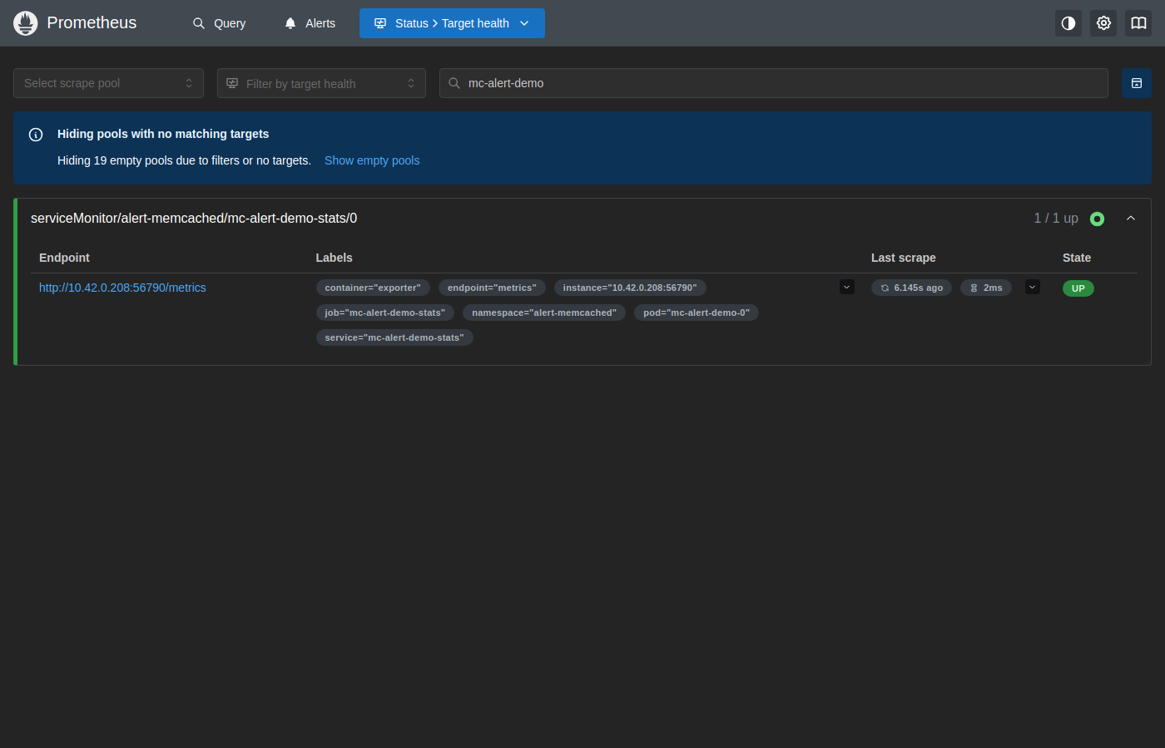The width and height of the screenshot is (1165, 748).
Task: Open the settings gear icon
Action: point(1103,23)
